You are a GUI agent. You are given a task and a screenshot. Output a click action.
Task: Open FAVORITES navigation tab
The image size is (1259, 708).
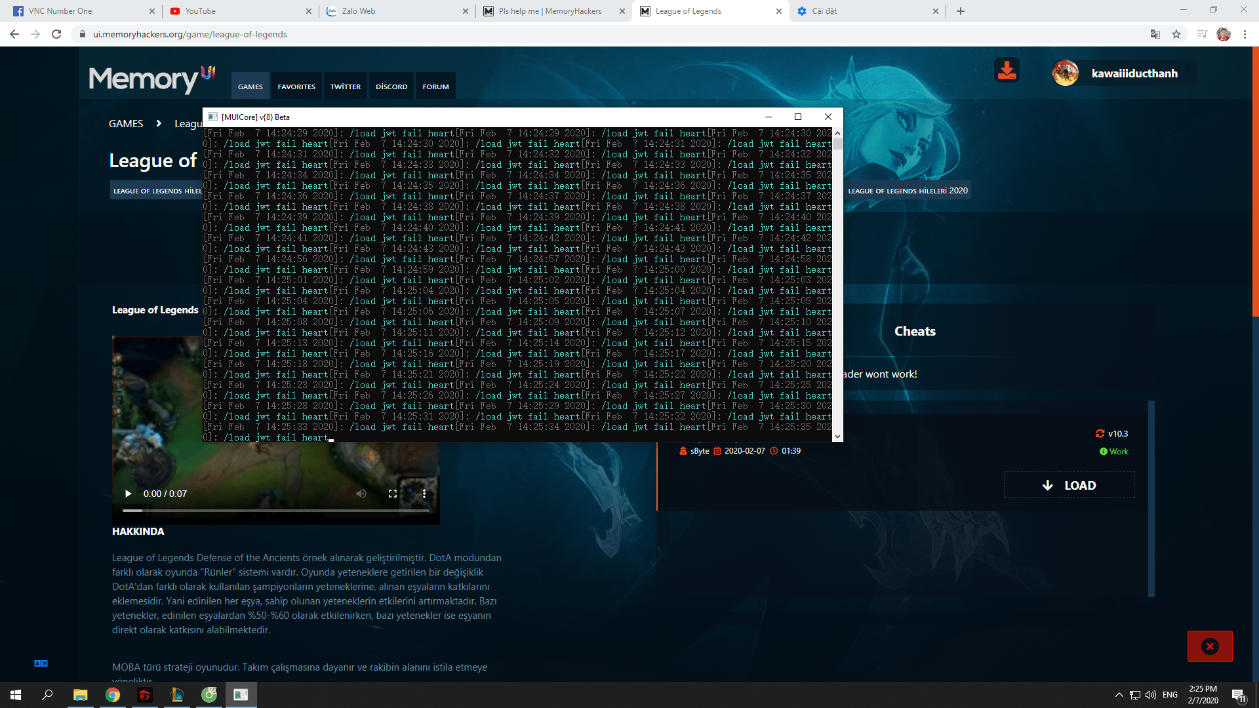click(296, 86)
